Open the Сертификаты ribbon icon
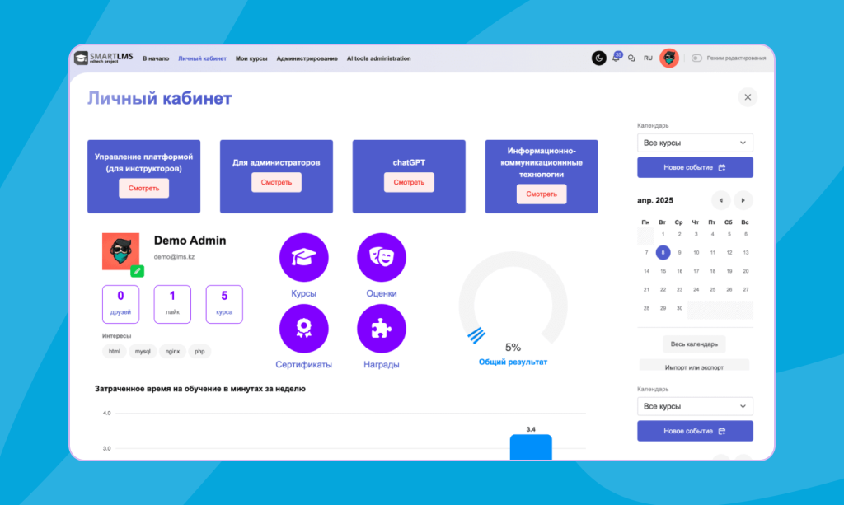844x505 pixels. click(303, 328)
